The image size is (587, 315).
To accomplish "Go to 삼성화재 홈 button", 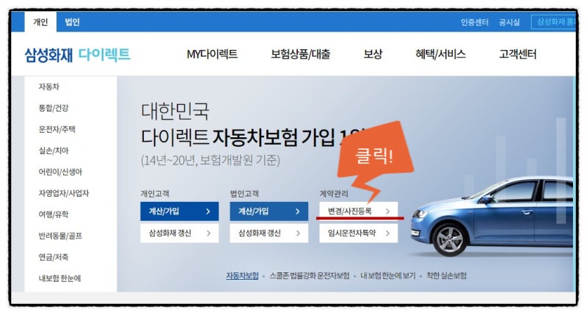I will click(554, 22).
